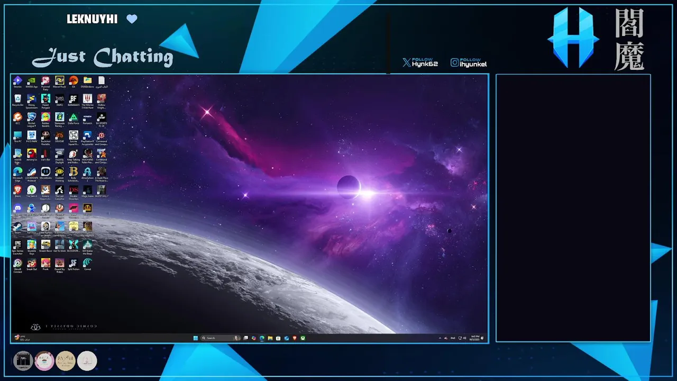Select the Marvel Rivals desktop icon
Viewport: 677px width, 381px height.
(x=59, y=82)
